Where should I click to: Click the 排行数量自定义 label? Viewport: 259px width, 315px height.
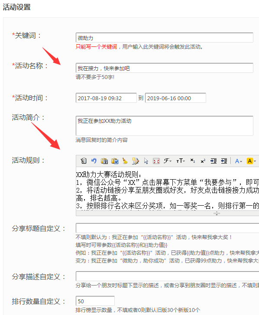pyautogui.click(x=39, y=302)
